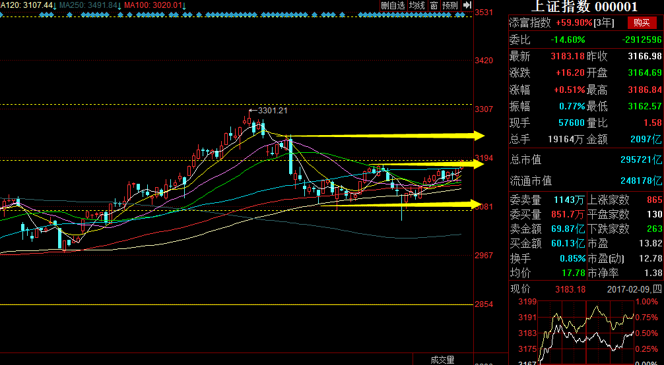
Task: Click the 换手 value 0.85%
Action: point(572,258)
